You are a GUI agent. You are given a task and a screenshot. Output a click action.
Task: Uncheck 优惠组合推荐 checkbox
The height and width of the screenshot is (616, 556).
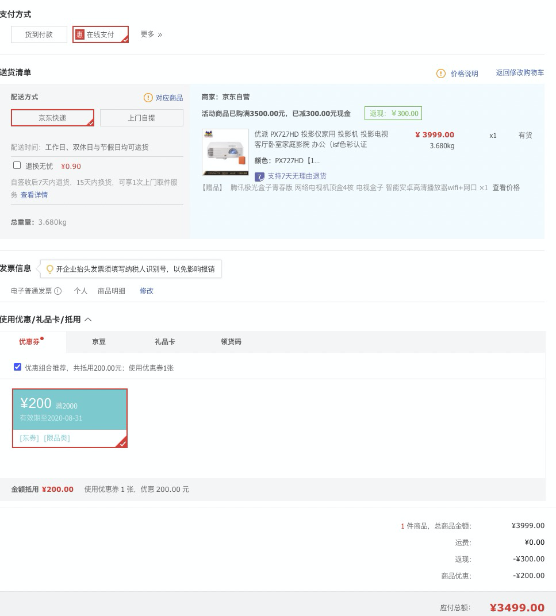[17, 367]
